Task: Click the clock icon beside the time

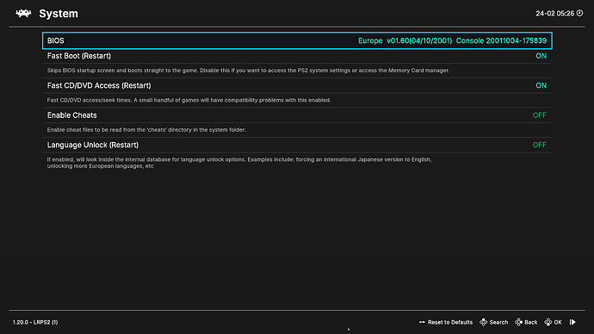Action: click(579, 13)
